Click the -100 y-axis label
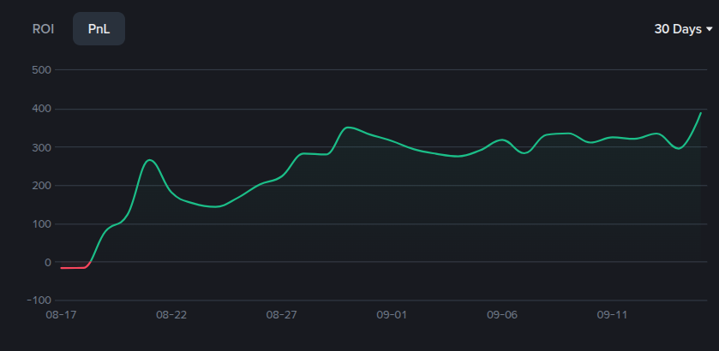 (39, 300)
